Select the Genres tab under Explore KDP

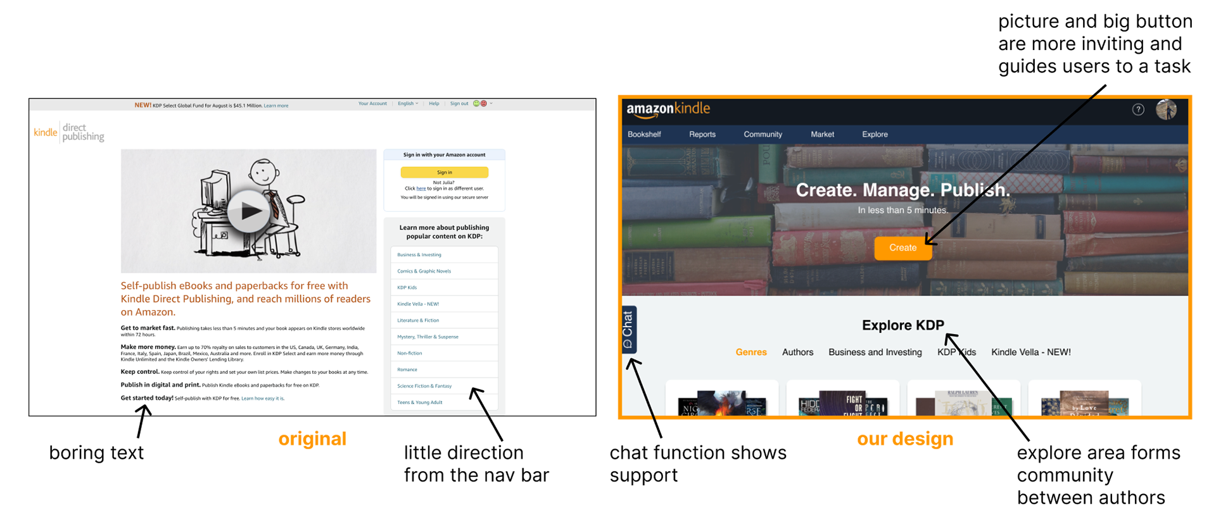click(751, 352)
